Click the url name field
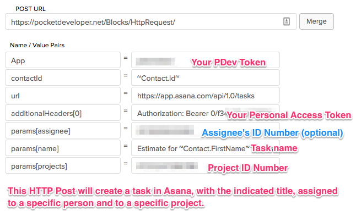This screenshot has width=356, height=211. (63, 95)
